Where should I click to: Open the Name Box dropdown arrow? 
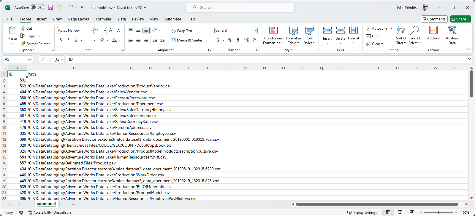pos(29,59)
